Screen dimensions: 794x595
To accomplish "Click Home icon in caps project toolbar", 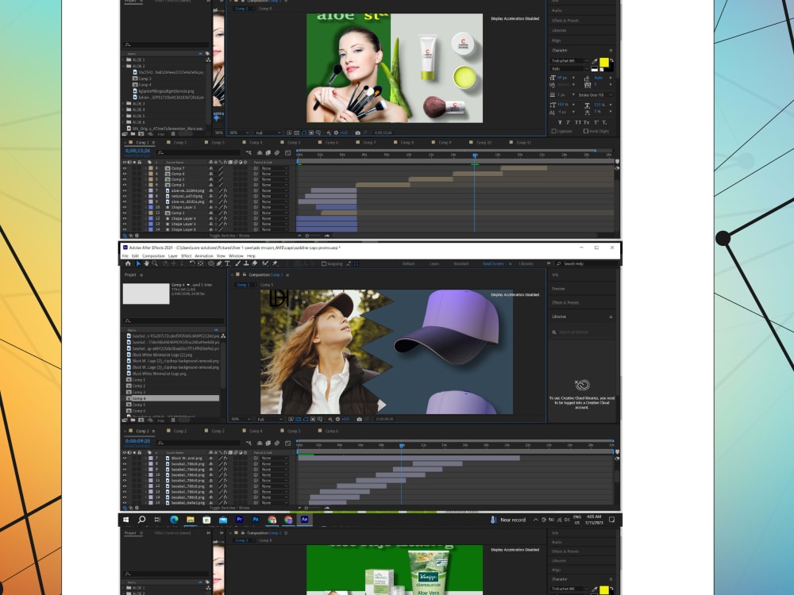I will pos(128,263).
